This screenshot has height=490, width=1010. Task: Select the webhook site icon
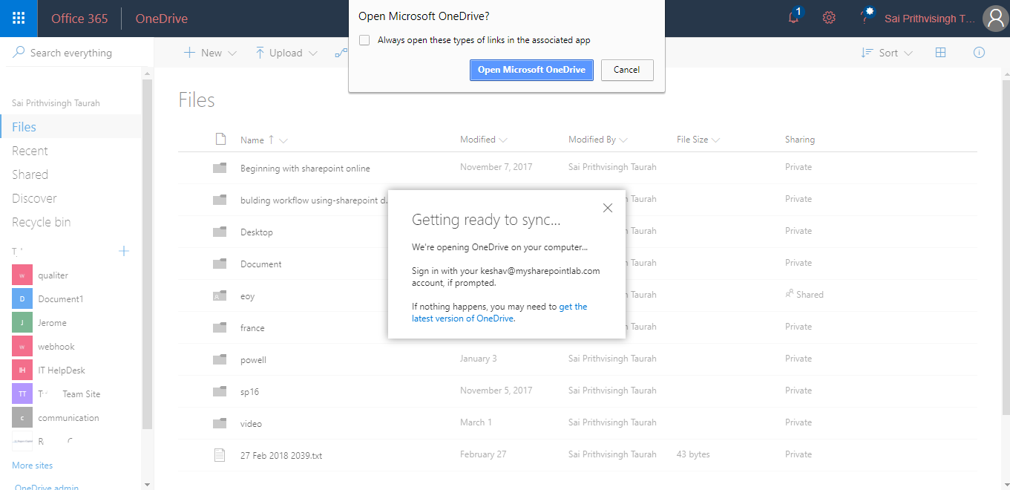tap(22, 347)
